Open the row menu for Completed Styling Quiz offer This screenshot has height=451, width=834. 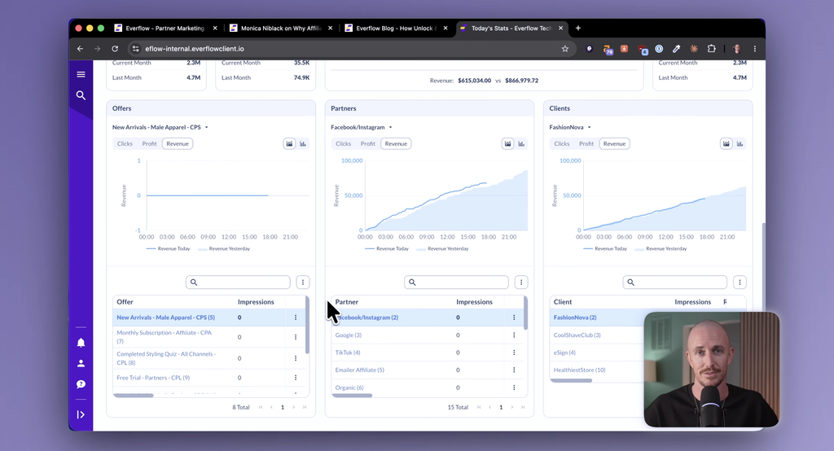pyautogui.click(x=296, y=358)
